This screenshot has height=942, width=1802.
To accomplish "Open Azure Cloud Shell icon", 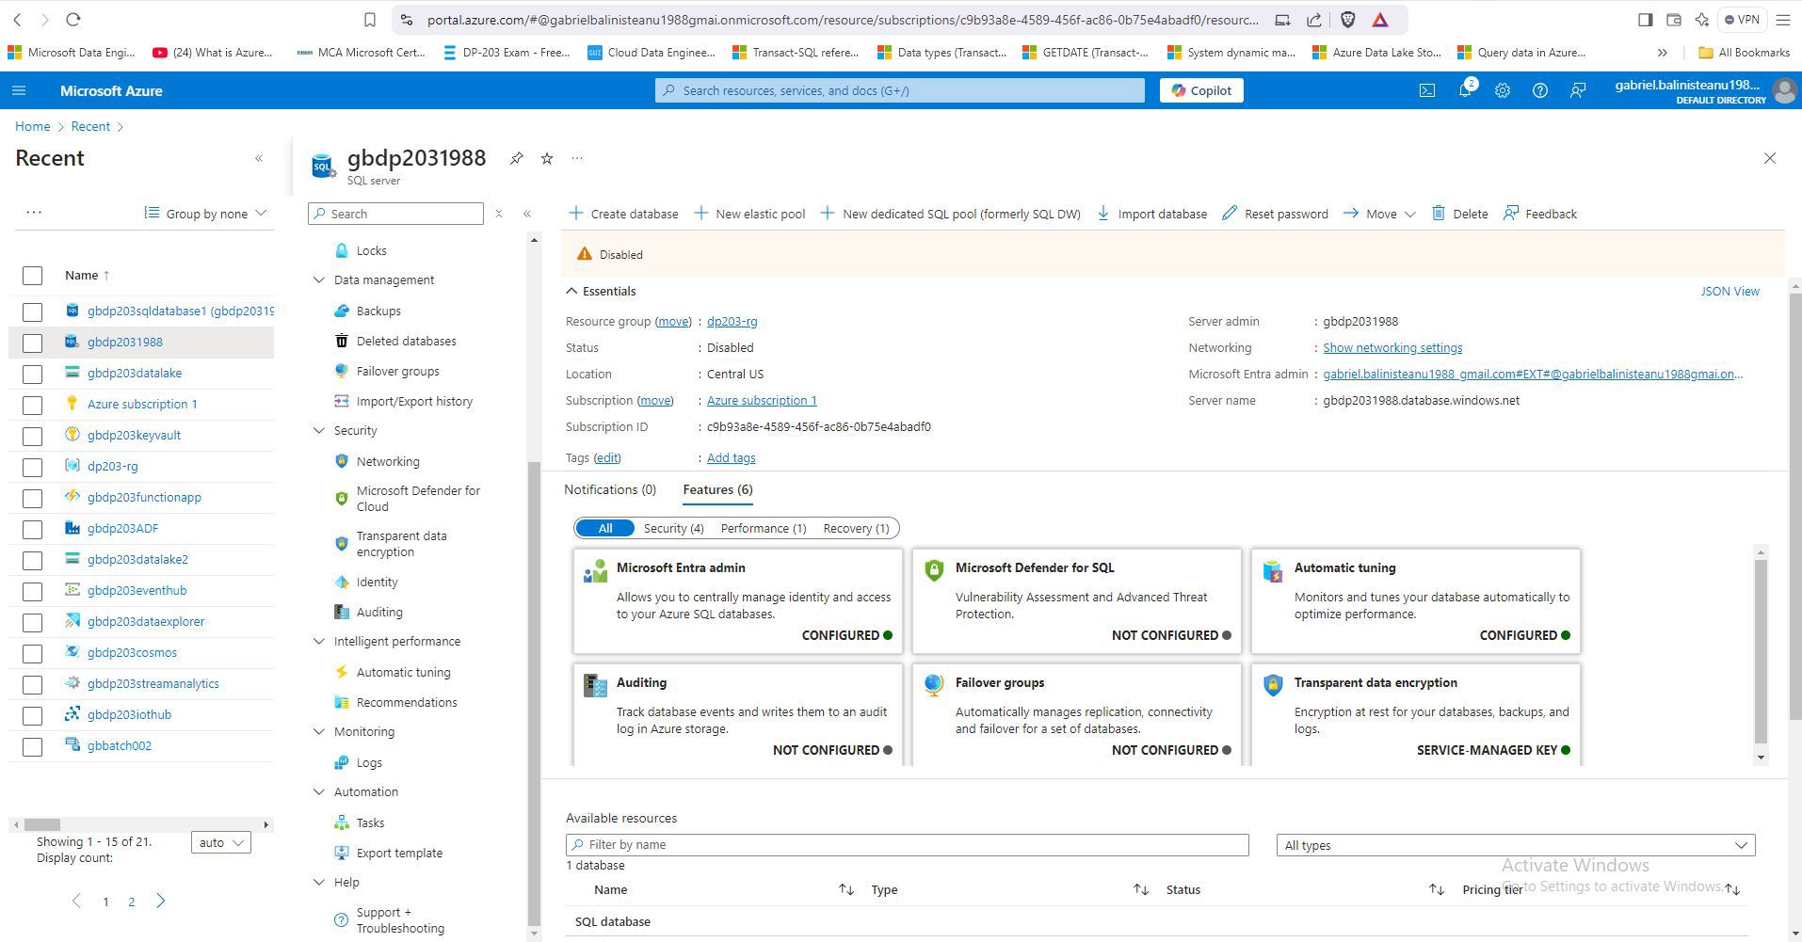I will click(x=1427, y=90).
